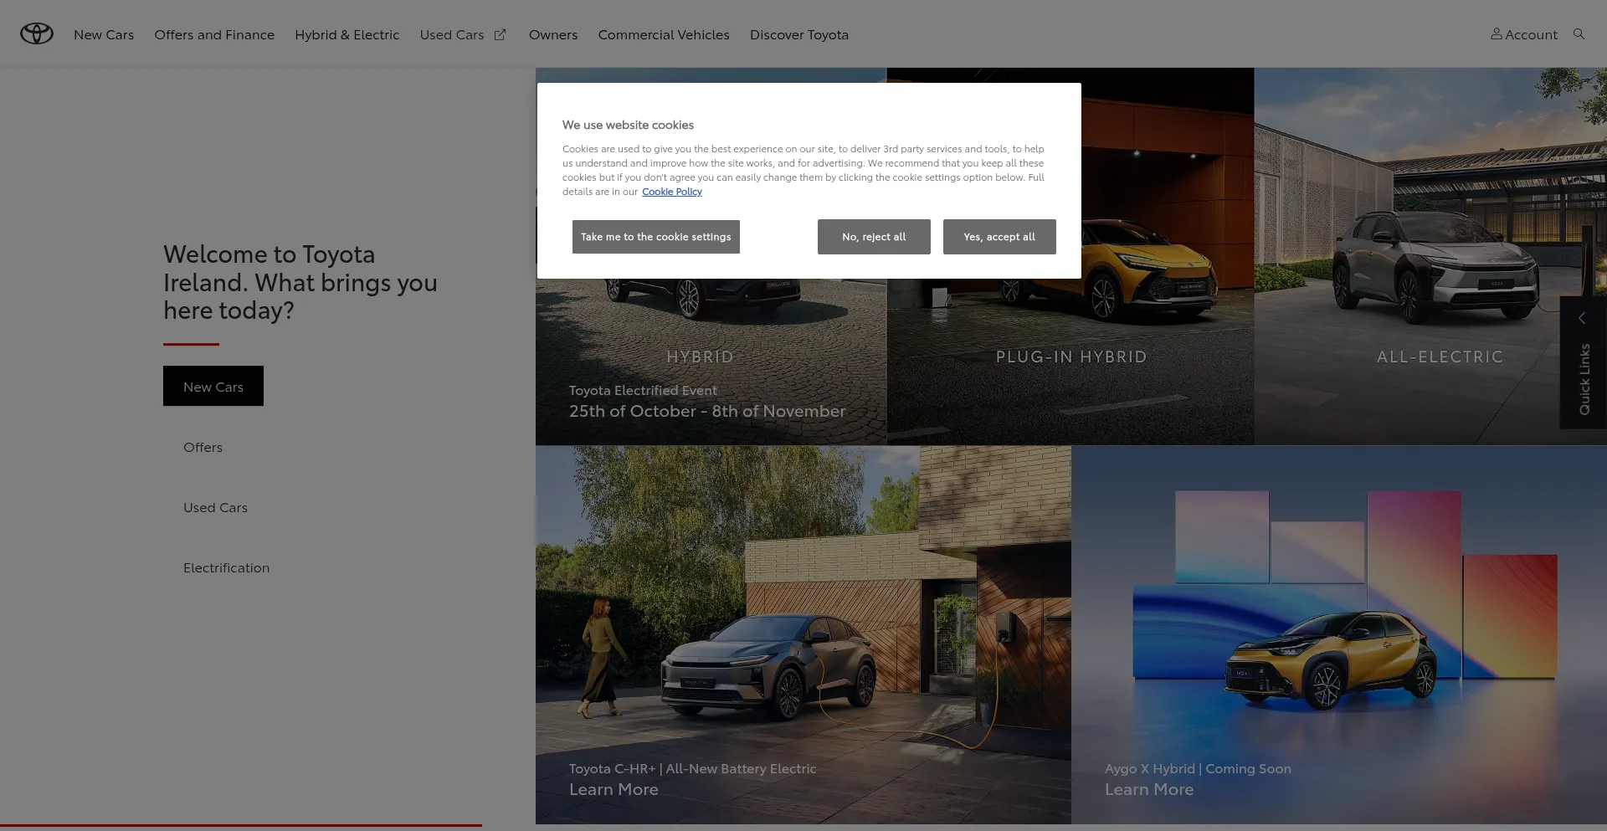The height and width of the screenshot is (831, 1607).
Task: Open the Hybrid & Electric menu
Action: pyautogui.click(x=347, y=35)
